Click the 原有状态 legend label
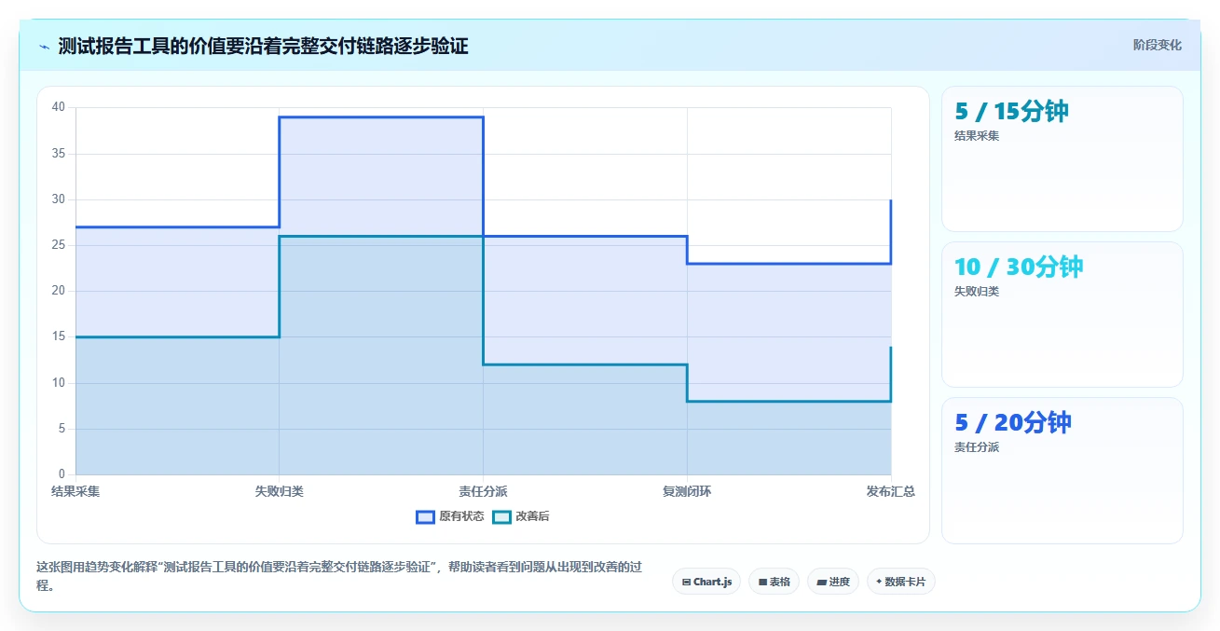The height and width of the screenshot is (631, 1220). 461,517
